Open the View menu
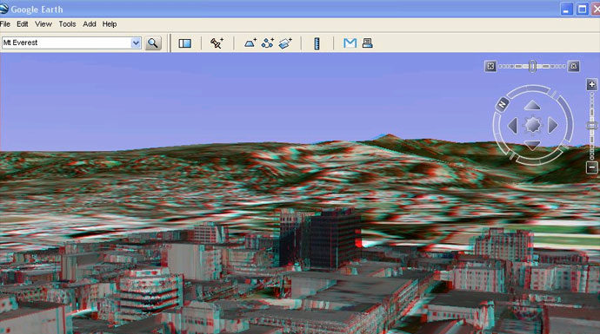Screen dimensions: 600x334 coord(43,24)
